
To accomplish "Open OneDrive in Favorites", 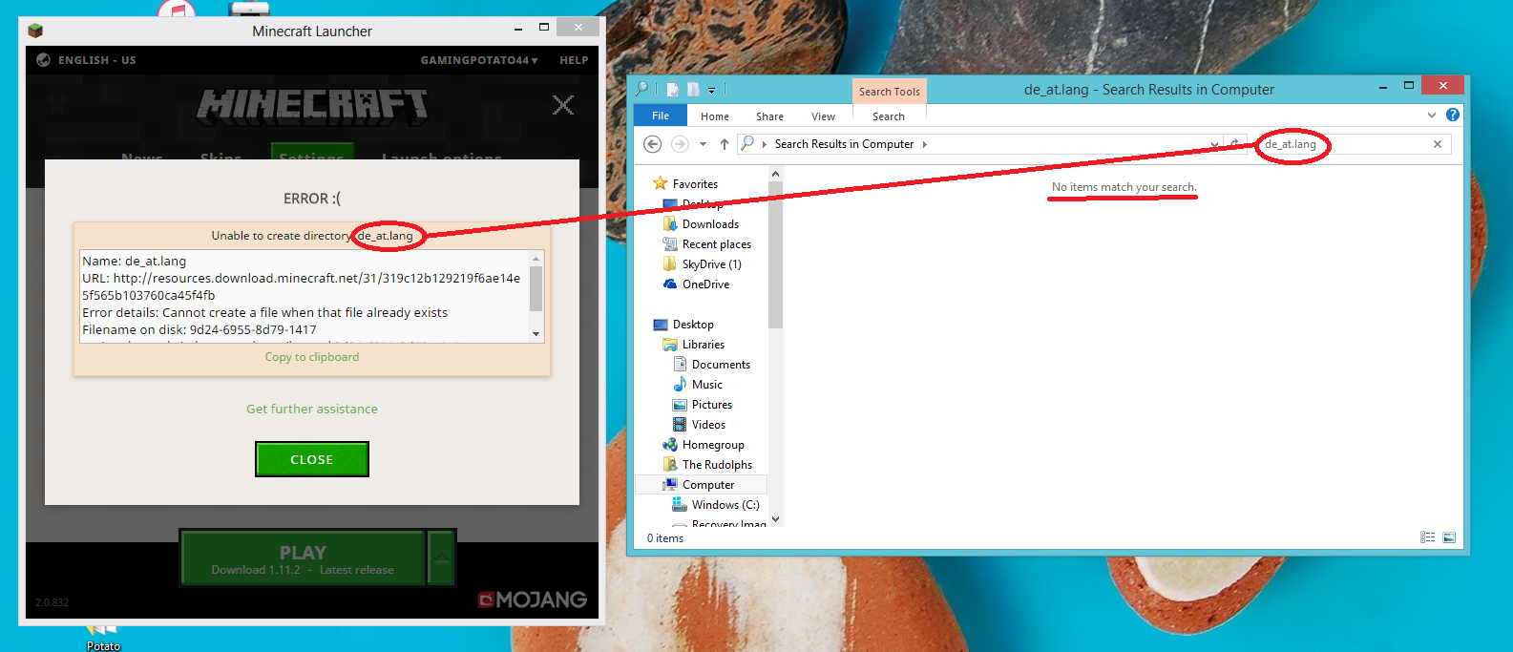I will 705,284.
